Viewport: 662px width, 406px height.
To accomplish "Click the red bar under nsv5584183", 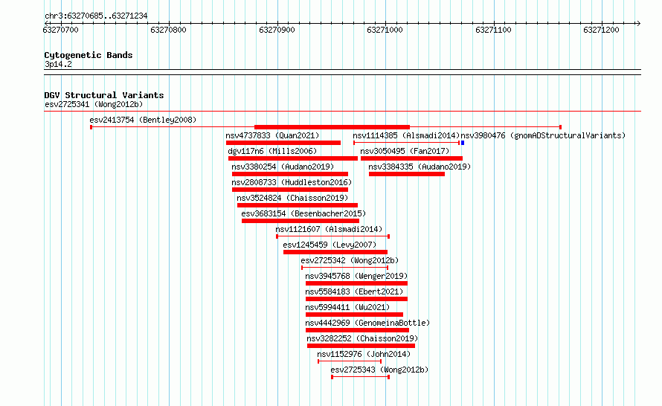I will click(356, 299).
